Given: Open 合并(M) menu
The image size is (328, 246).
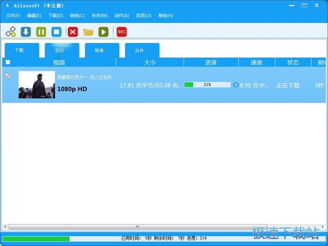Looking at the screenshot, I should coord(99,16).
